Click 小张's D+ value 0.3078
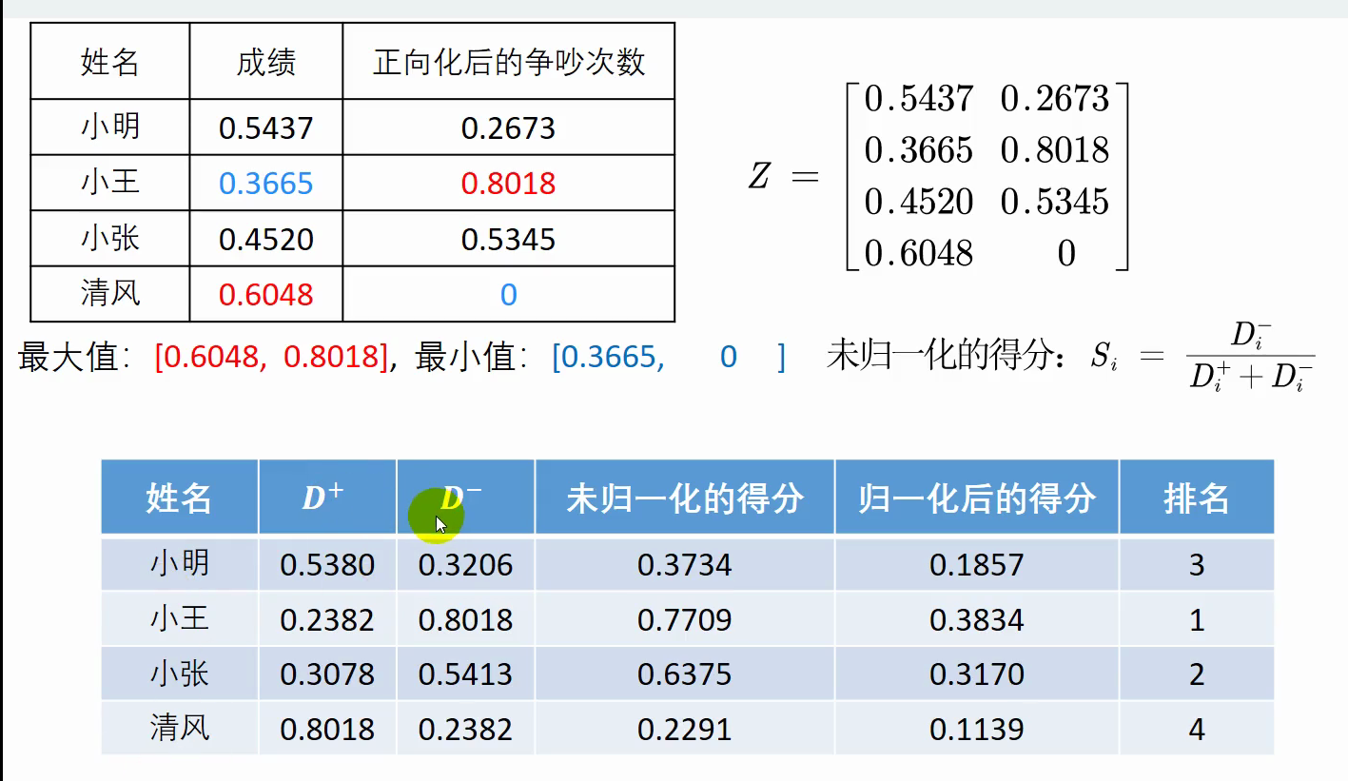Image resolution: width=1348 pixels, height=781 pixels. tap(327, 674)
